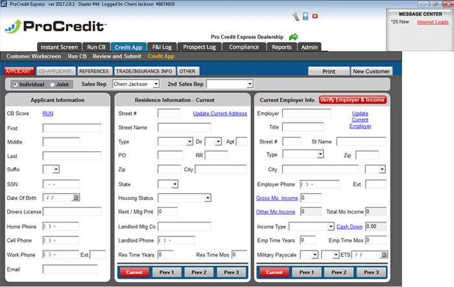Viewport: 454px width, 287px height.
Task: Click the New Customer button
Action: pyautogui.click(x=371, y=71)
